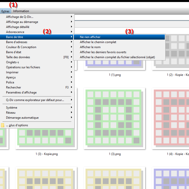The height and width of the screenshot is (189, 189).
Task: Expand arrow next to Système
Action: pyautogui.click(x=72, y=107)
